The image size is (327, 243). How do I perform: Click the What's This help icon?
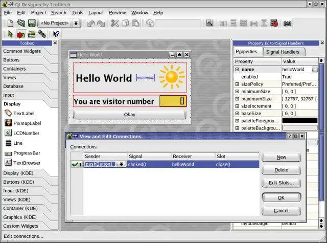coord(56,34)
